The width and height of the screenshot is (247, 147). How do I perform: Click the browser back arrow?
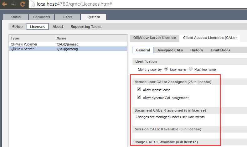tap(4, 4)
